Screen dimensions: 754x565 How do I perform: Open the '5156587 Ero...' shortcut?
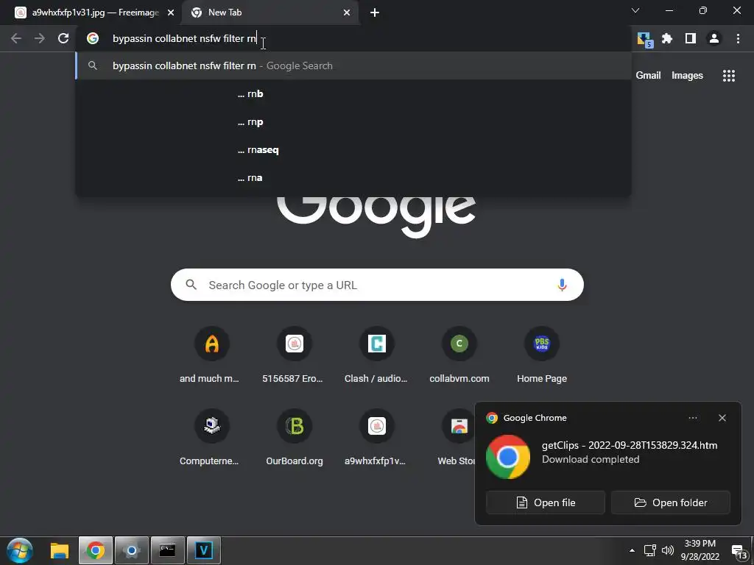coord(295,355)
